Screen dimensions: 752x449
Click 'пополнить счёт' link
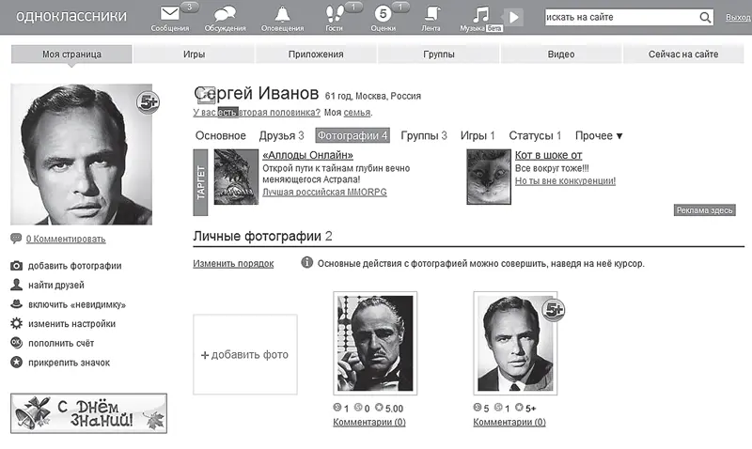(61, 343)
